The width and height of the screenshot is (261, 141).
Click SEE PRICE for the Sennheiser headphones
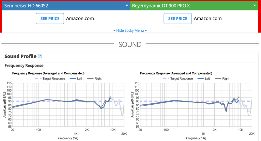pyautogui.click(x=50, y=19)
